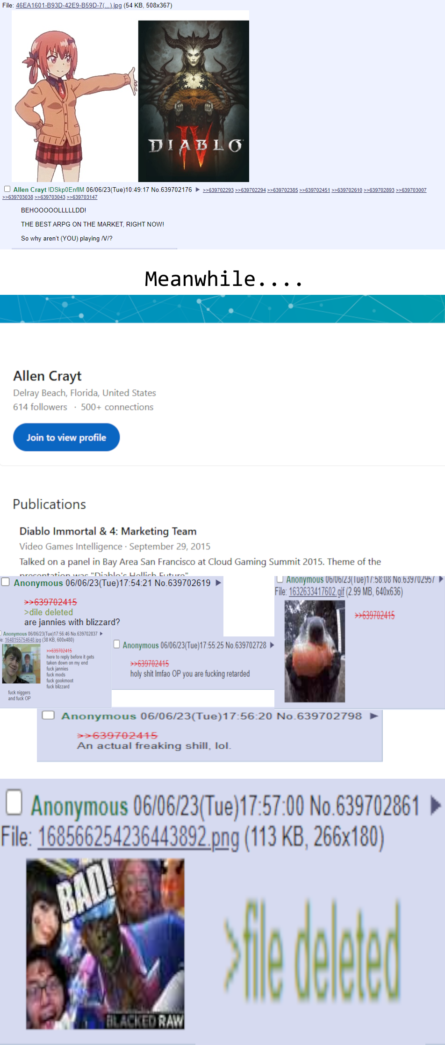Select 'are jannies with blizzard?' text
This screenshot has height=1045, width=445.
[72, 622]
